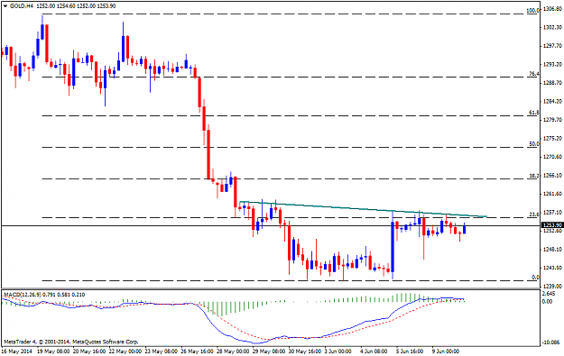
Task: Click the 1279.70 price axis value
Action: tap(552, 120)
